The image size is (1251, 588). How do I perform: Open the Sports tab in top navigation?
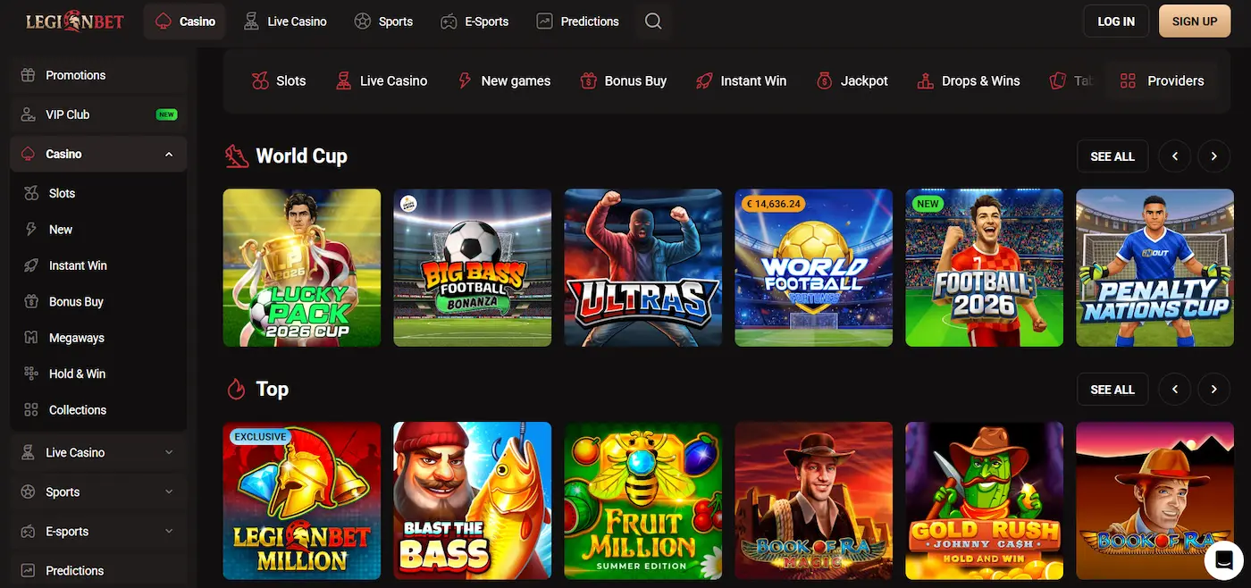pyautogui.click(x=383, y=21)
